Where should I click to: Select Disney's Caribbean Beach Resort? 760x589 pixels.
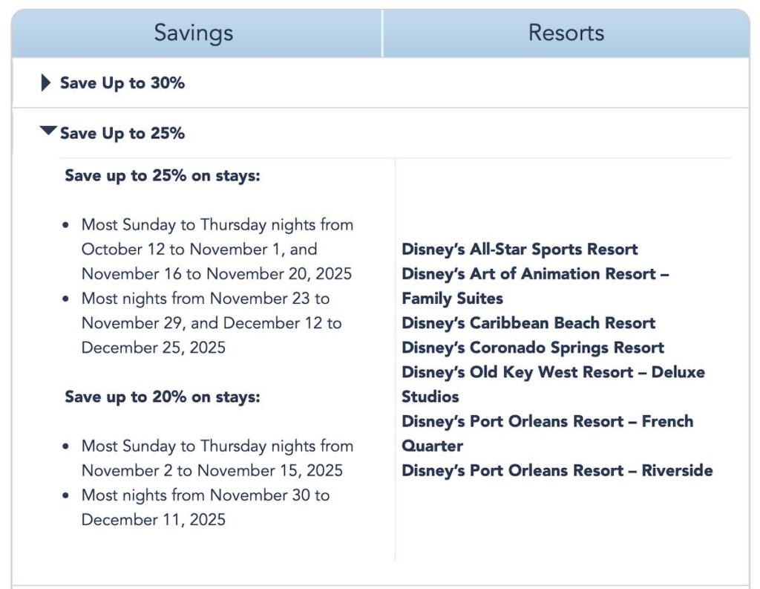click(x=528, y=323)
